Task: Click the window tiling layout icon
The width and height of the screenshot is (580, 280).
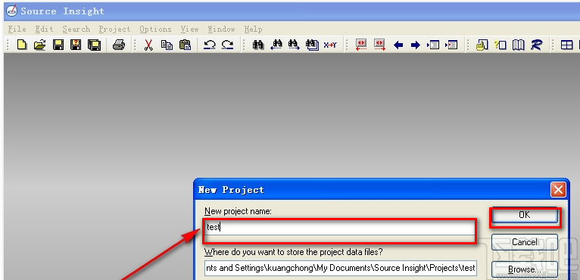Action: 566,45
